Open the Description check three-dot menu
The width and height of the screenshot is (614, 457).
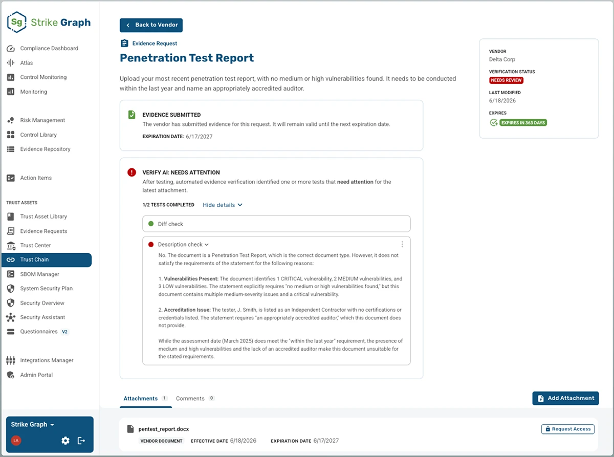tap(402, 245)
